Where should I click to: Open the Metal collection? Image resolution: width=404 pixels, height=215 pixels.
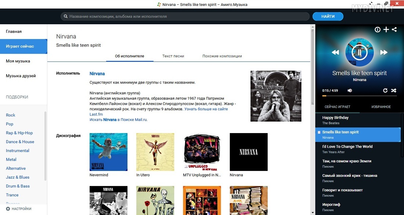[11, 159]
